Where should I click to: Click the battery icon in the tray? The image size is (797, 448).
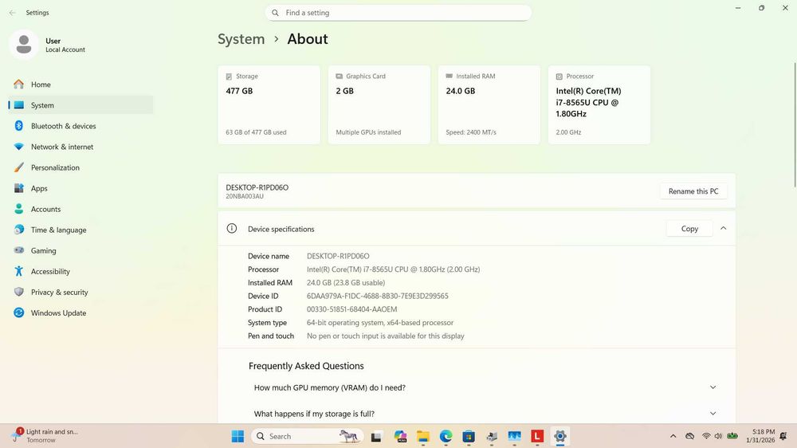tap(732, 436)
